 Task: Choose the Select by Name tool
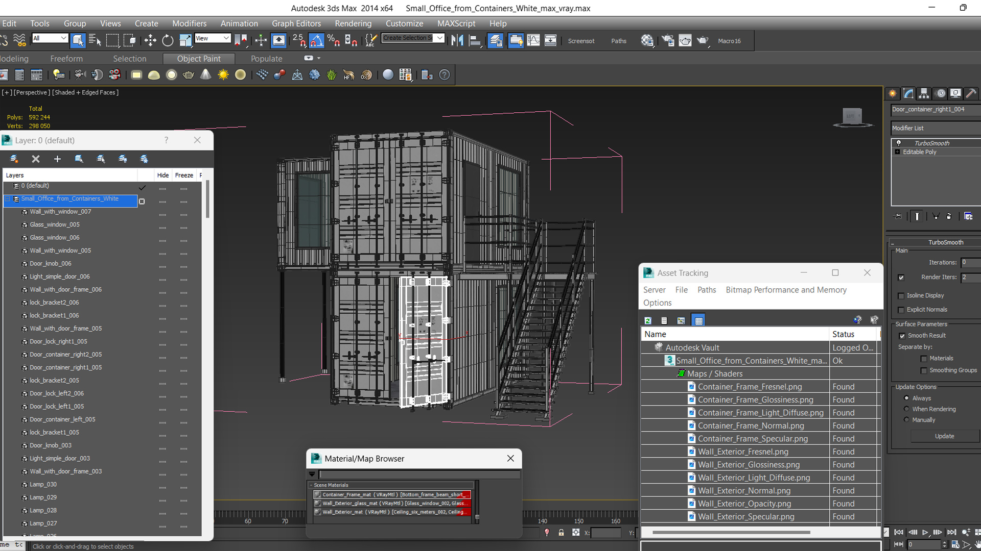click(95, 40)
